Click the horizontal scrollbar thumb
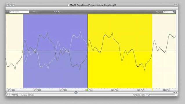185x104 pixels. [76, 92]
